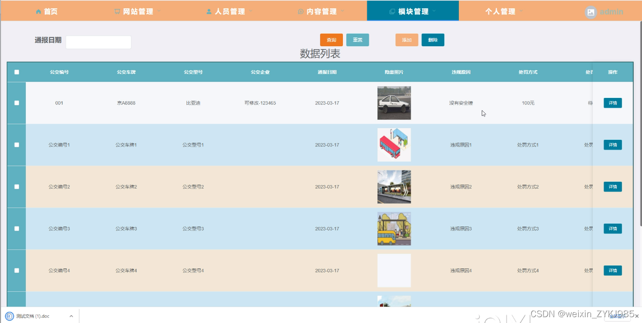
Task: Click the 公交车牌 column header
Action: (126, 72)
